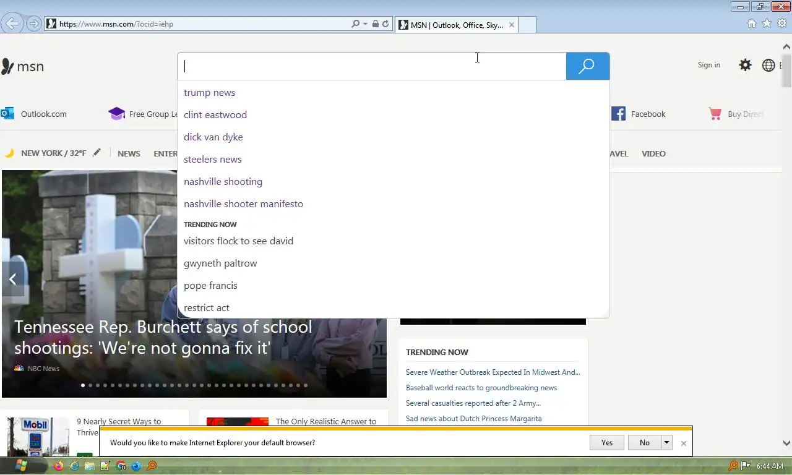
Task: Click the Internet Explorer taskbar icon
Action: pyautogui.click(x=74, y=466)
